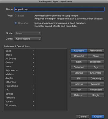Choose Vocals instrument descriptor
This screenshot has height=119, width=108.
click(x=20, y=101)
